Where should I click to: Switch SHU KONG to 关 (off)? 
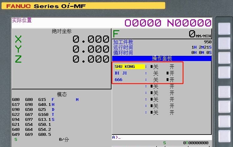pyautogui.click(x=156, y=67)
